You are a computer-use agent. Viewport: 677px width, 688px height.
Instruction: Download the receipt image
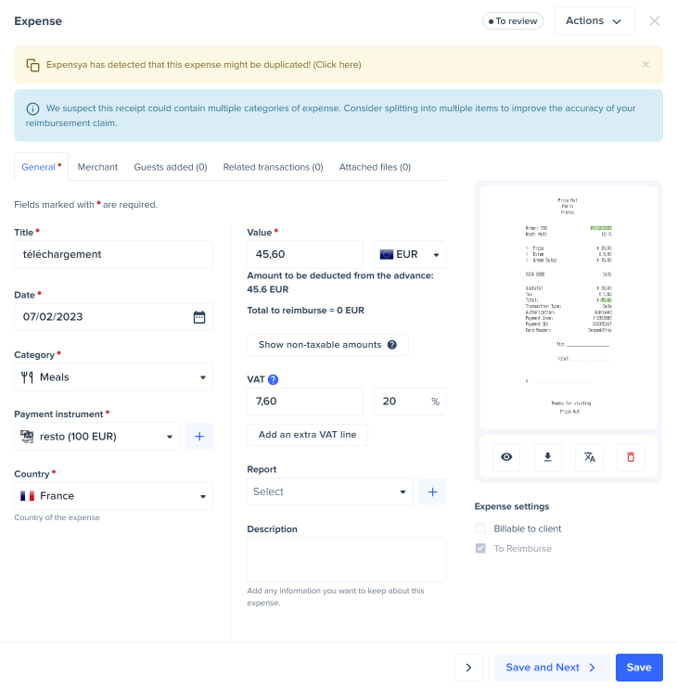coord(547,457)
